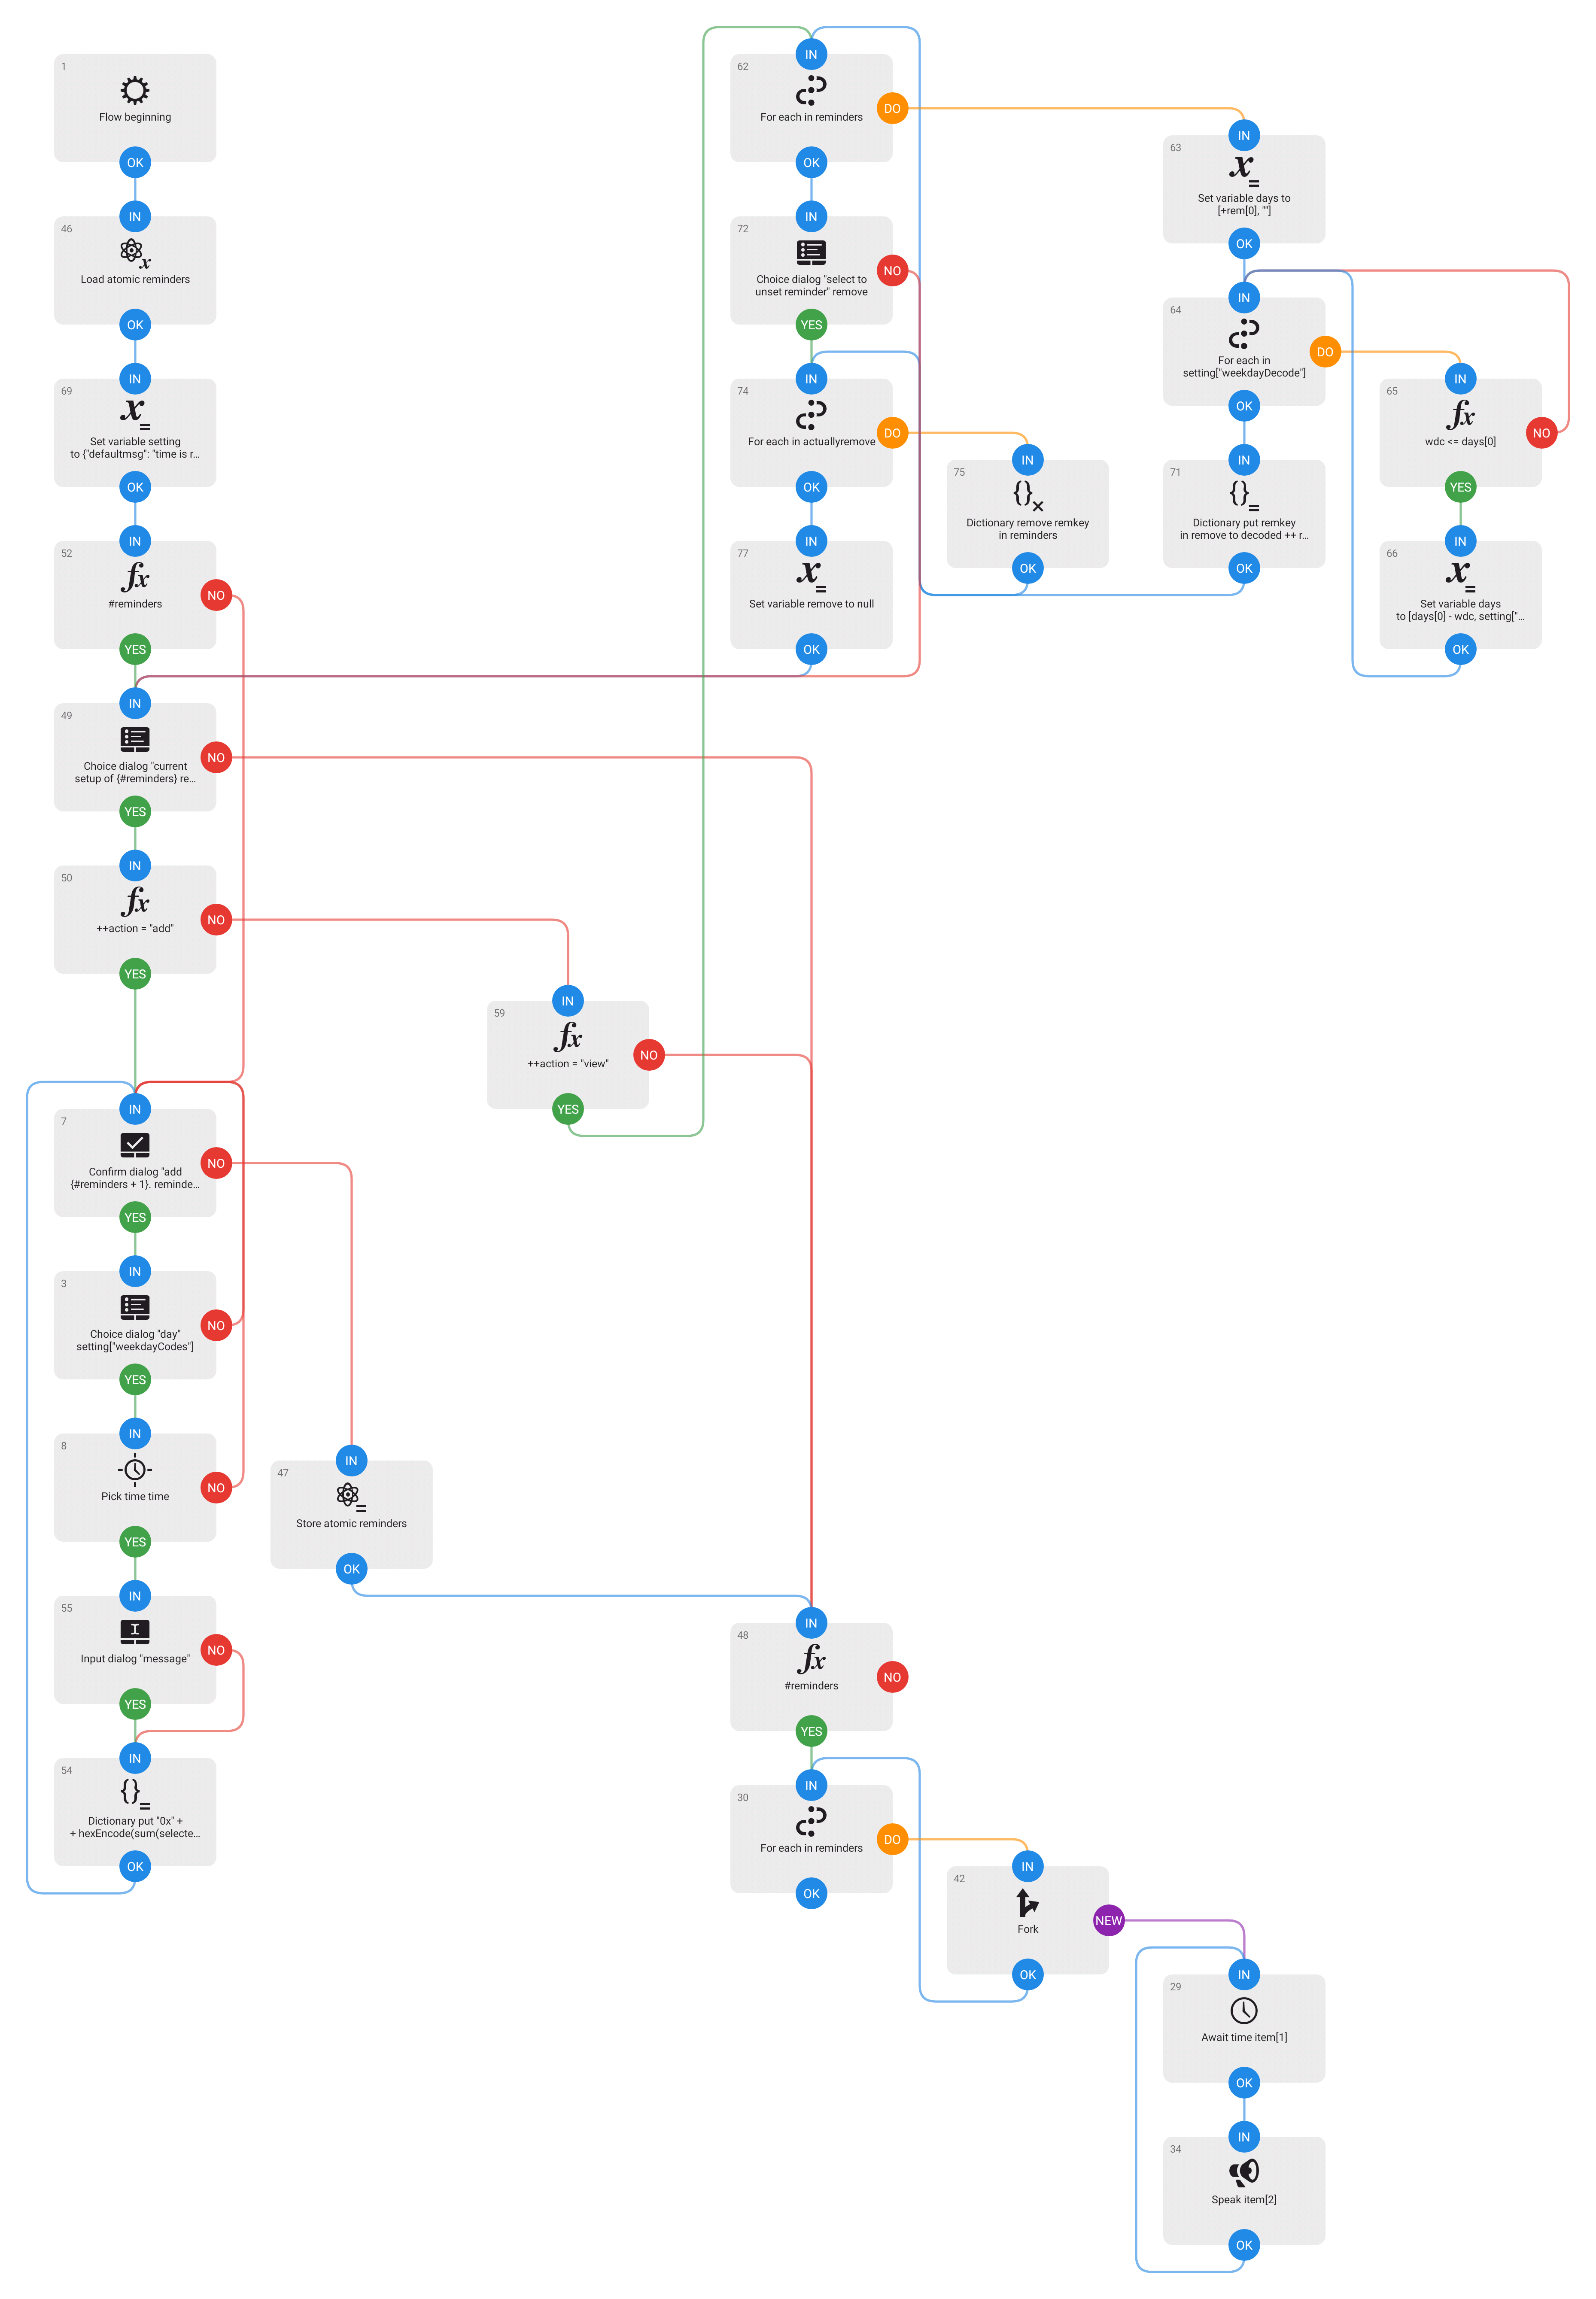Click the fork arrow icon in Fork block

1028,1902
